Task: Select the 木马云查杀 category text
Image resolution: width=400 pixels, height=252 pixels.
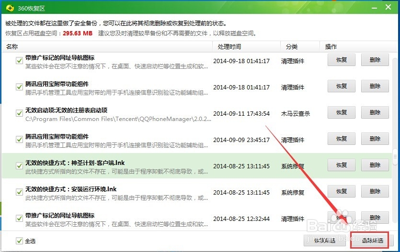Action: [296, 113]
